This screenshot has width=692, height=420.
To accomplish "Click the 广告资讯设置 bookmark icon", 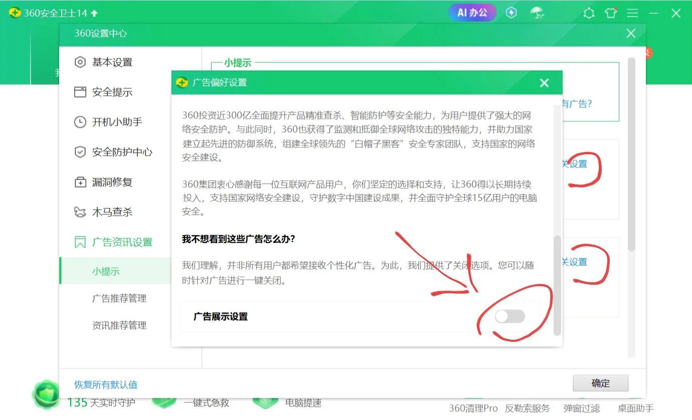I will (x=80, y=243).
